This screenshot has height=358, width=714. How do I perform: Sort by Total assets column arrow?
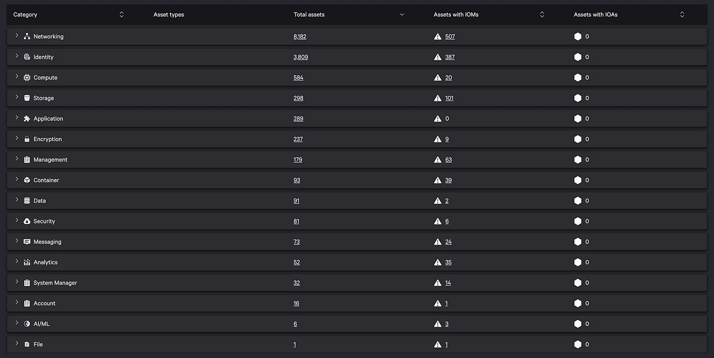tap(402, 15)
